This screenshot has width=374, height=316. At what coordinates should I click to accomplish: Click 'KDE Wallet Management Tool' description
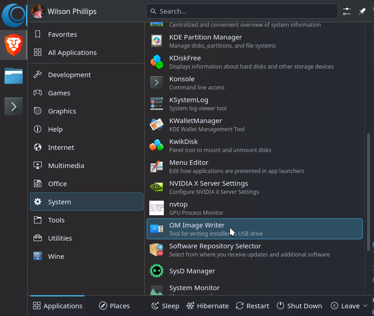[x=207, y=129]
